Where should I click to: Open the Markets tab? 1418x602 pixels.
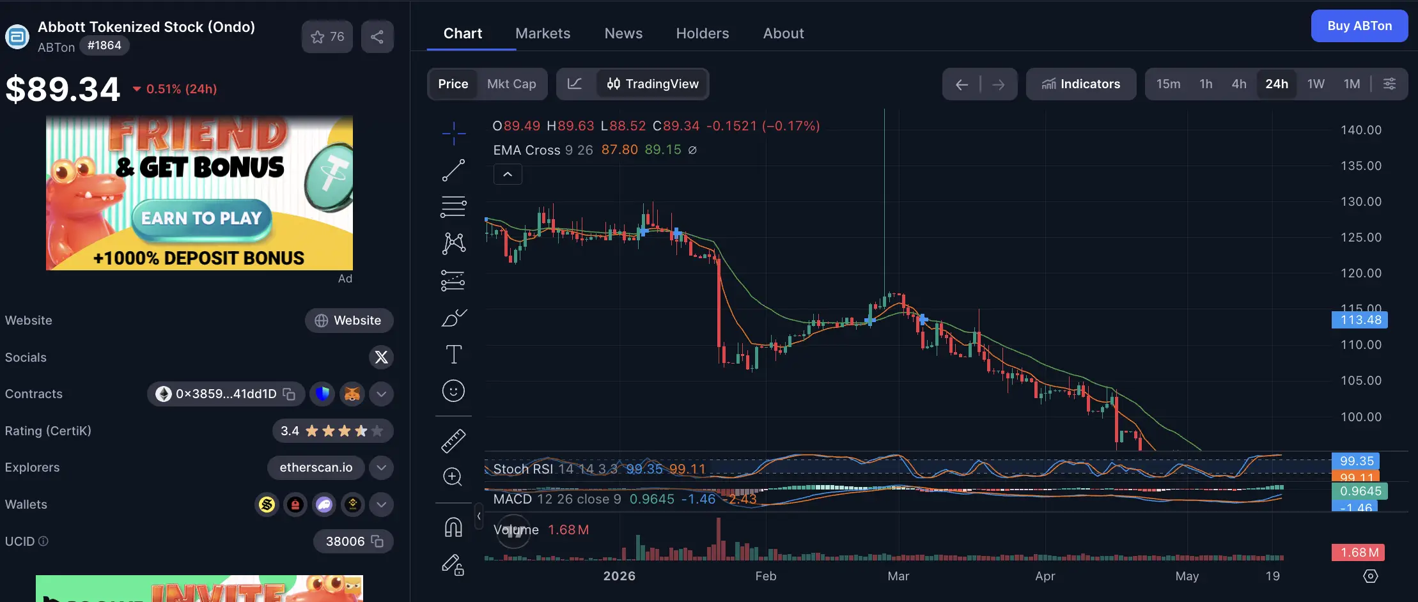pyautogui.click(x=543, y=33)
